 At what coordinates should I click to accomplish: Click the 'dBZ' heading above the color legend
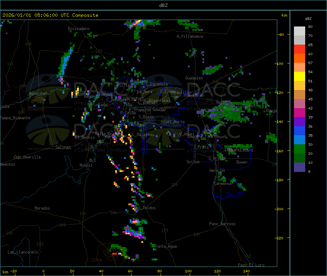(308, 19)
